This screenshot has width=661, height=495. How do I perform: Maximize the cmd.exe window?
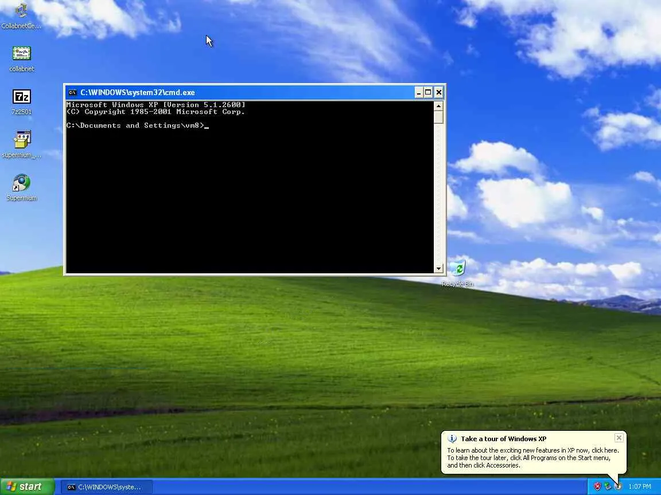click(x=428, y=93)
